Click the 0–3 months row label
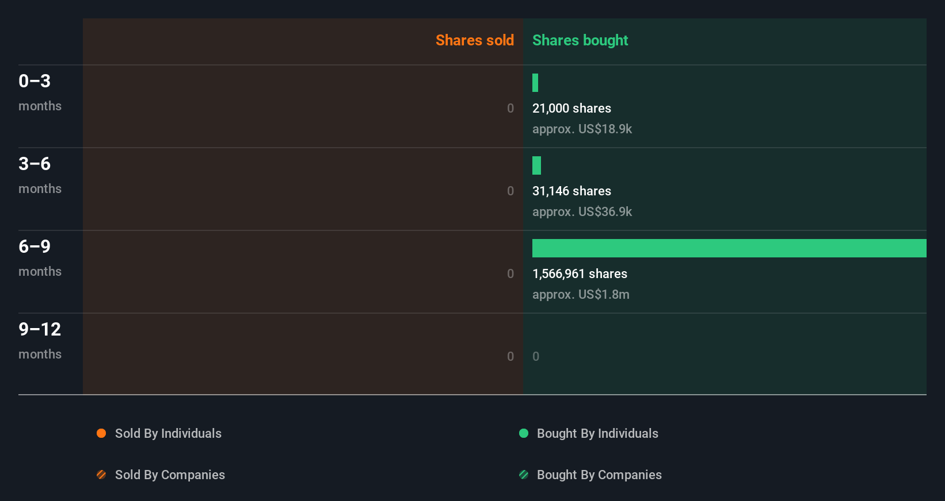This screenshot has width=945, height=501. tap(40, 92)
